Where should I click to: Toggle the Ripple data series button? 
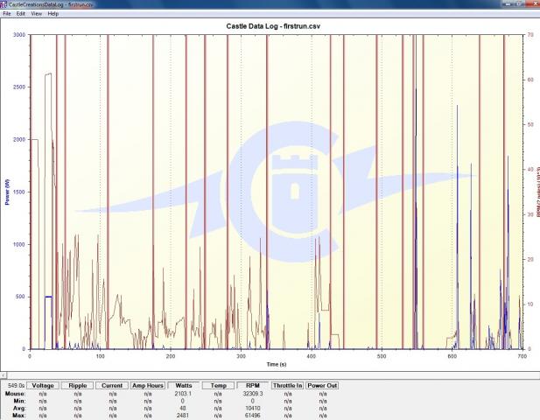pos(77,386)
